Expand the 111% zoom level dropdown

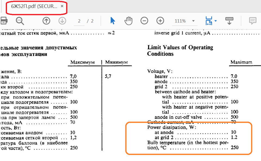click(x=193, y=21)
